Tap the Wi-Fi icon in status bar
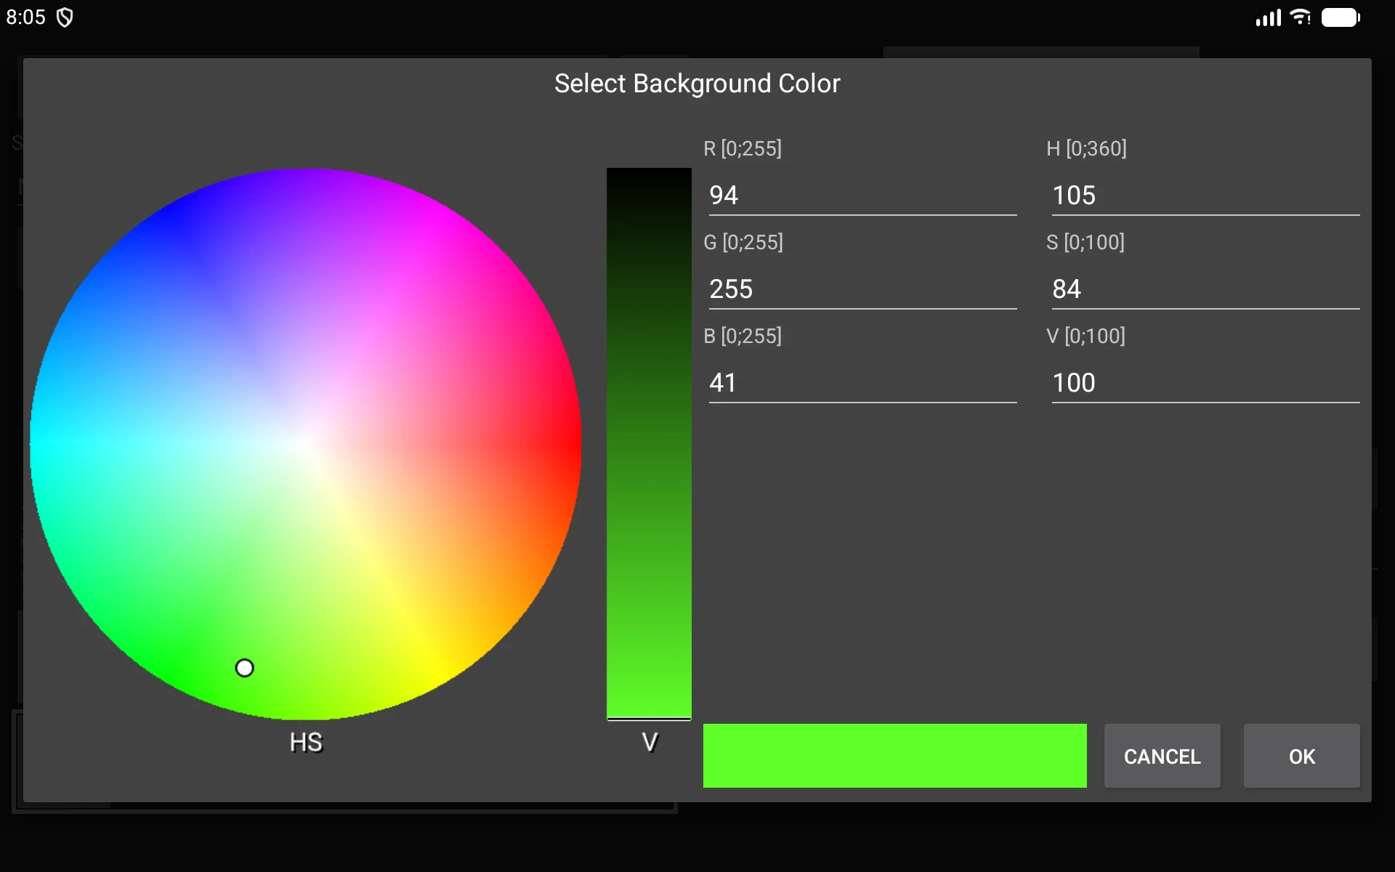Screen dimensions: 1395x872 pyautogui.click(x=1300, y=17)
